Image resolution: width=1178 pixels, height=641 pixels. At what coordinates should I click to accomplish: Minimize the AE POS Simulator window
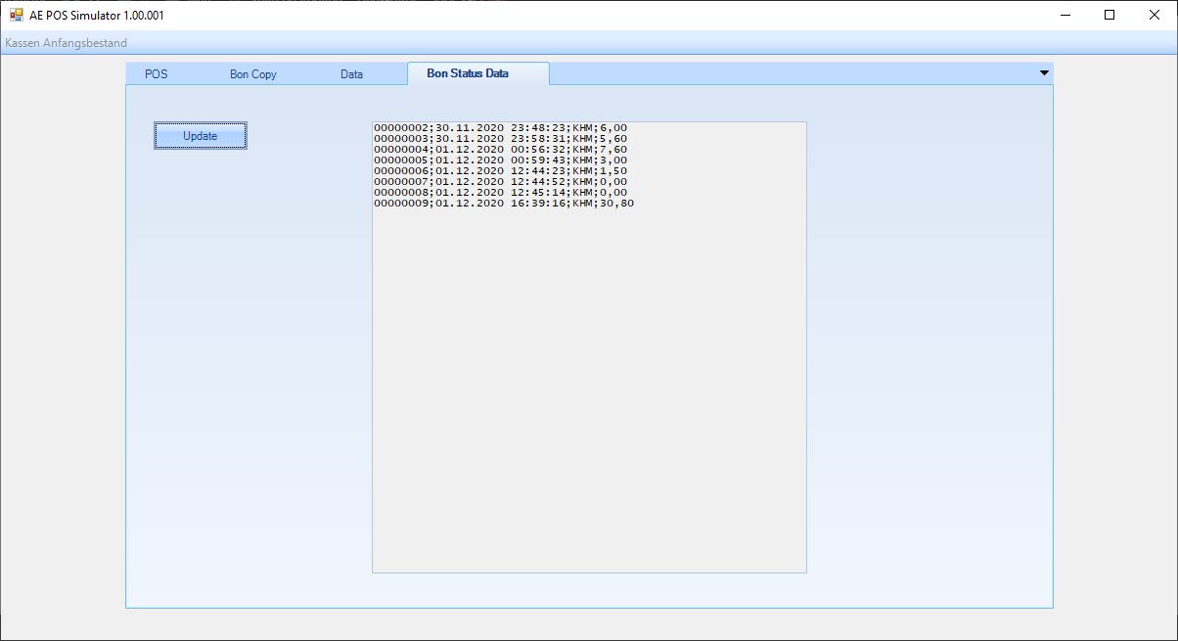[x=1065, y=15]
